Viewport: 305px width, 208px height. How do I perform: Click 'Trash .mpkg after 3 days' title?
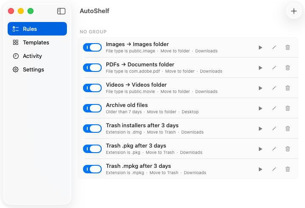pyautogui.click(x=138, y=166)
